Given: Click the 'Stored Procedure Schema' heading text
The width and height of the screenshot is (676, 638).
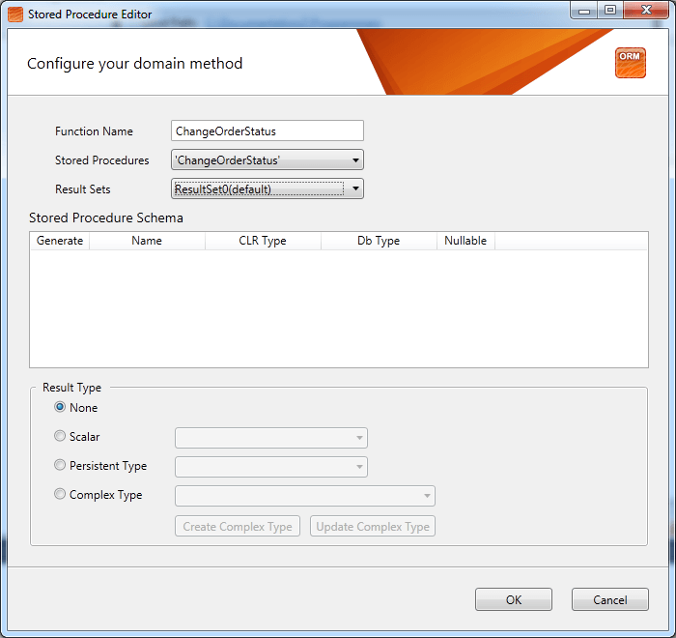Looking at the screenshot, I should (106, 218).
